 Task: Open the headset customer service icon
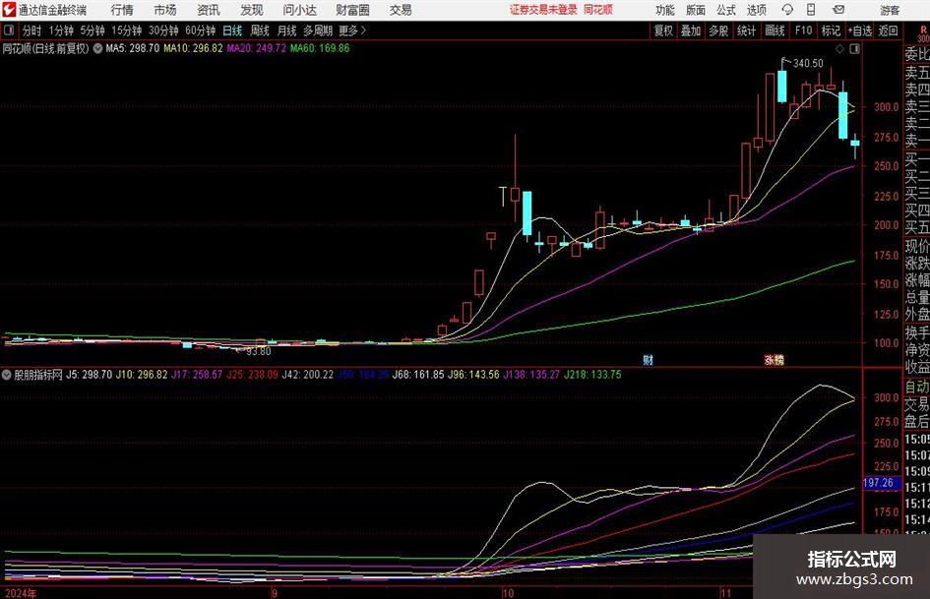tap(787, 10)
